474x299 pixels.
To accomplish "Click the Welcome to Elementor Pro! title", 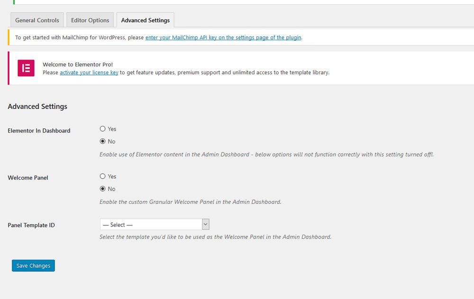I will [x=78, y=64].
